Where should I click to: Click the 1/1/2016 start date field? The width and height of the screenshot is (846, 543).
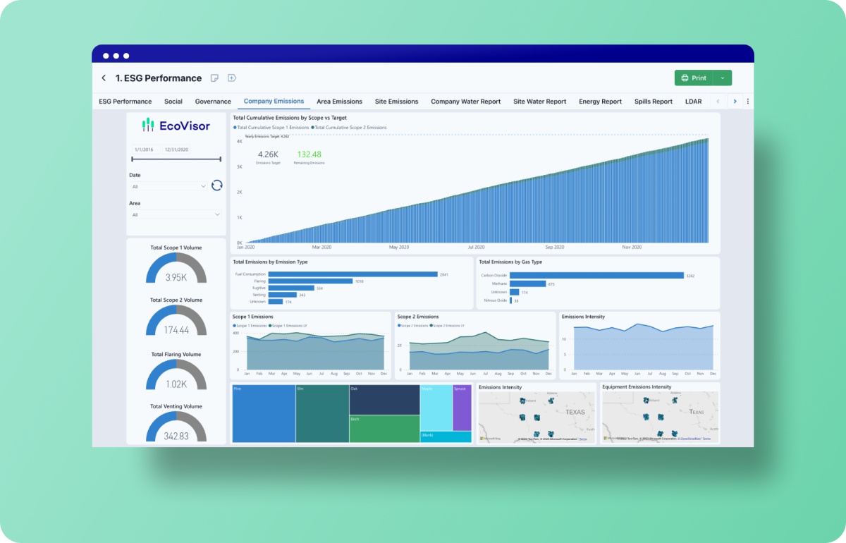coord(145,150)
